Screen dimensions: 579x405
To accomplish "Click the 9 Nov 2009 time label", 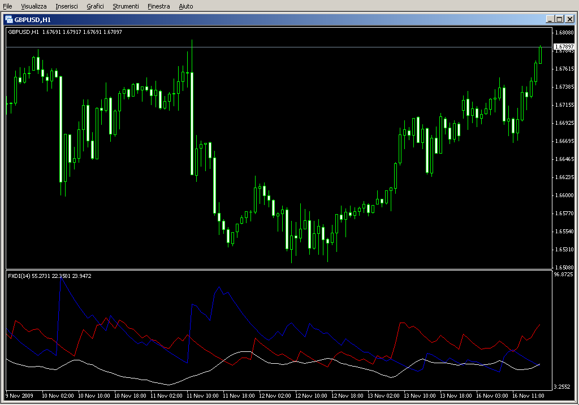I will [20, 396].
